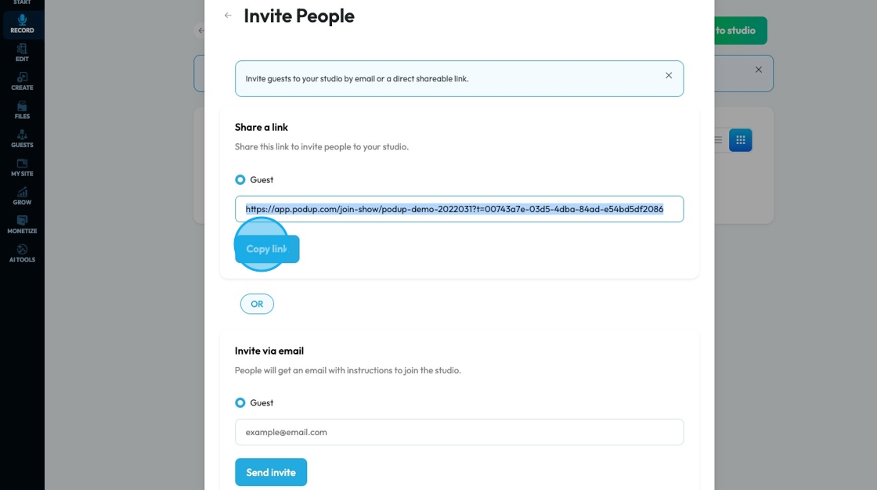Click the Copy link button
This screenshot has width=877, height=490.
point(267,249)
